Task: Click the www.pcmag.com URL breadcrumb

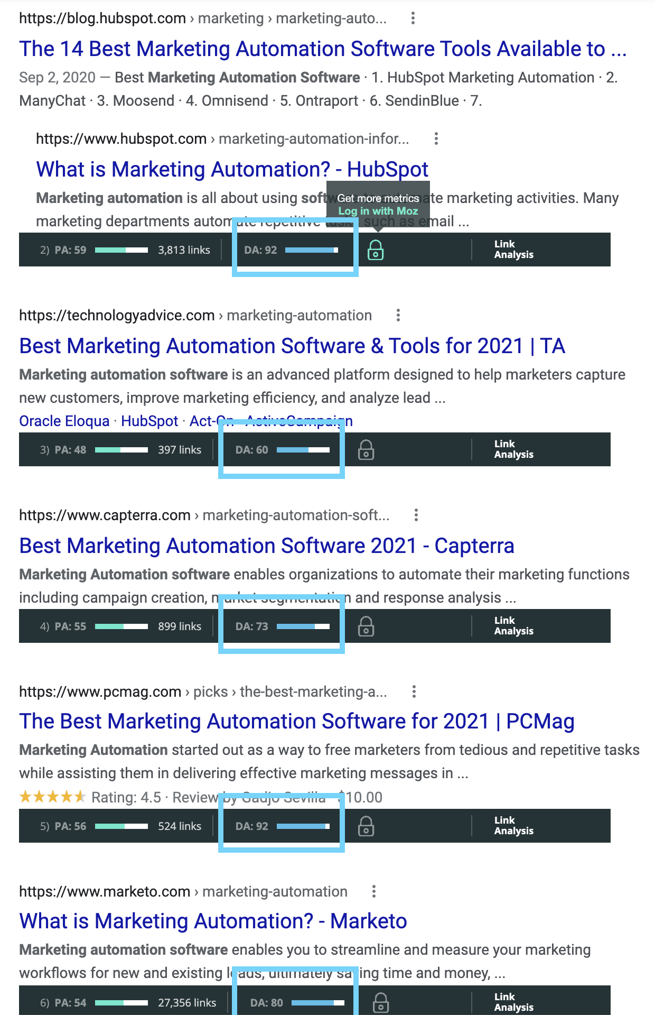Action: click(203, 692)
